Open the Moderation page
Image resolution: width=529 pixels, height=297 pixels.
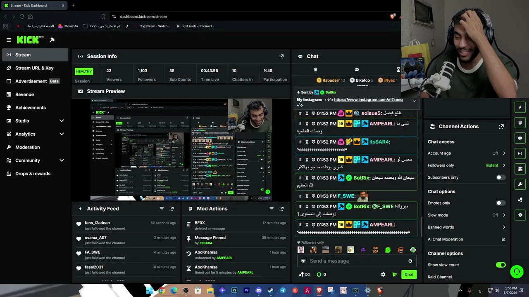click(35, 147)
